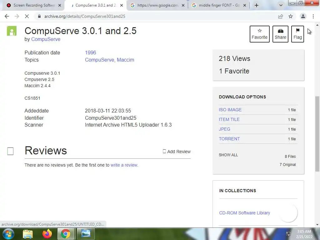Open the picture viewer taskbar icon
The height and width of the screenshot is (240, 320).
pyautogui.click(x=86, y=234)
